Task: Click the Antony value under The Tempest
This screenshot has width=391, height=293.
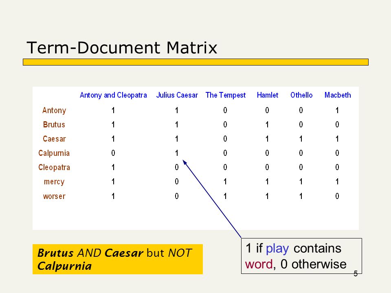Action: [x=225, y=110]
